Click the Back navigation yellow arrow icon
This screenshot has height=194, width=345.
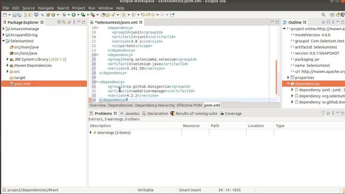[153, 15]
